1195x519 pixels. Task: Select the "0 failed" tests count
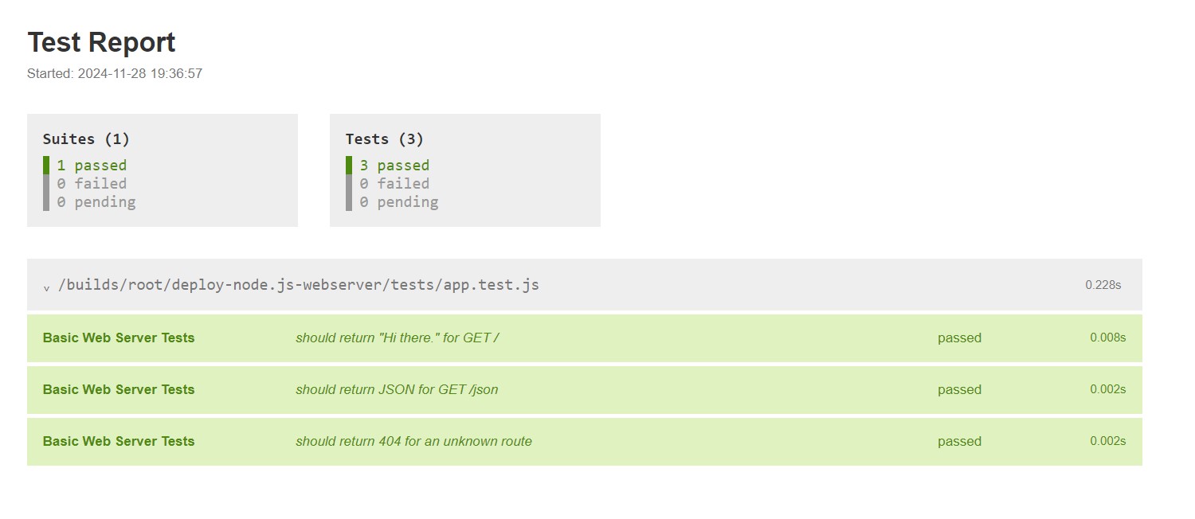(394, 184)
